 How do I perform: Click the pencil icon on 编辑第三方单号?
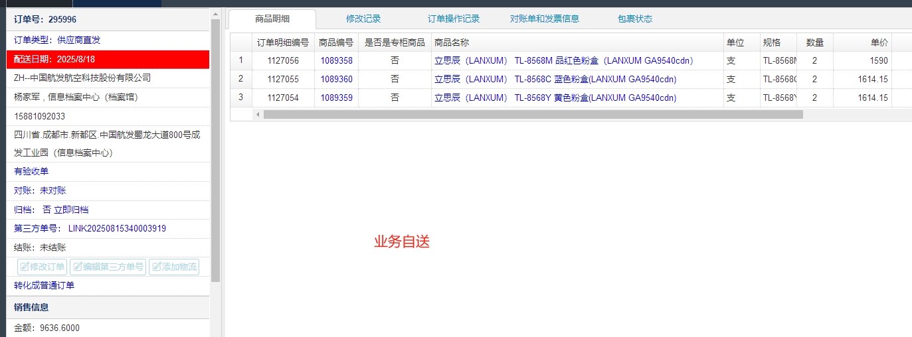(x=78, y=267)
